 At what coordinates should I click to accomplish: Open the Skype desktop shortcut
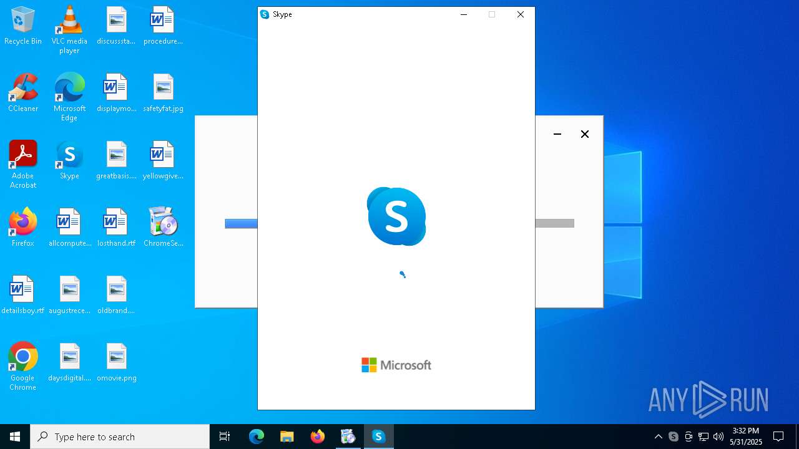69,161
